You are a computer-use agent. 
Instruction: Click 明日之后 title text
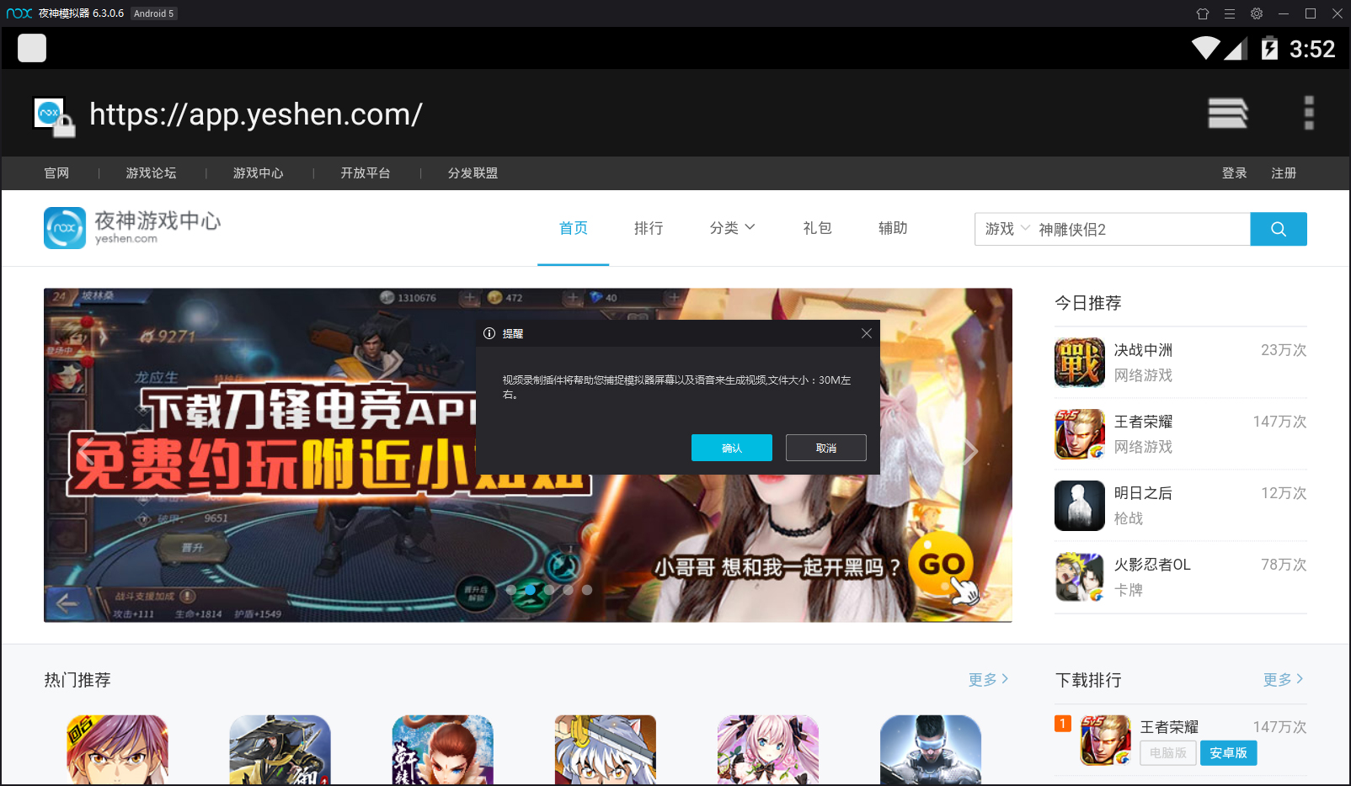click(x=1143, y=493)
